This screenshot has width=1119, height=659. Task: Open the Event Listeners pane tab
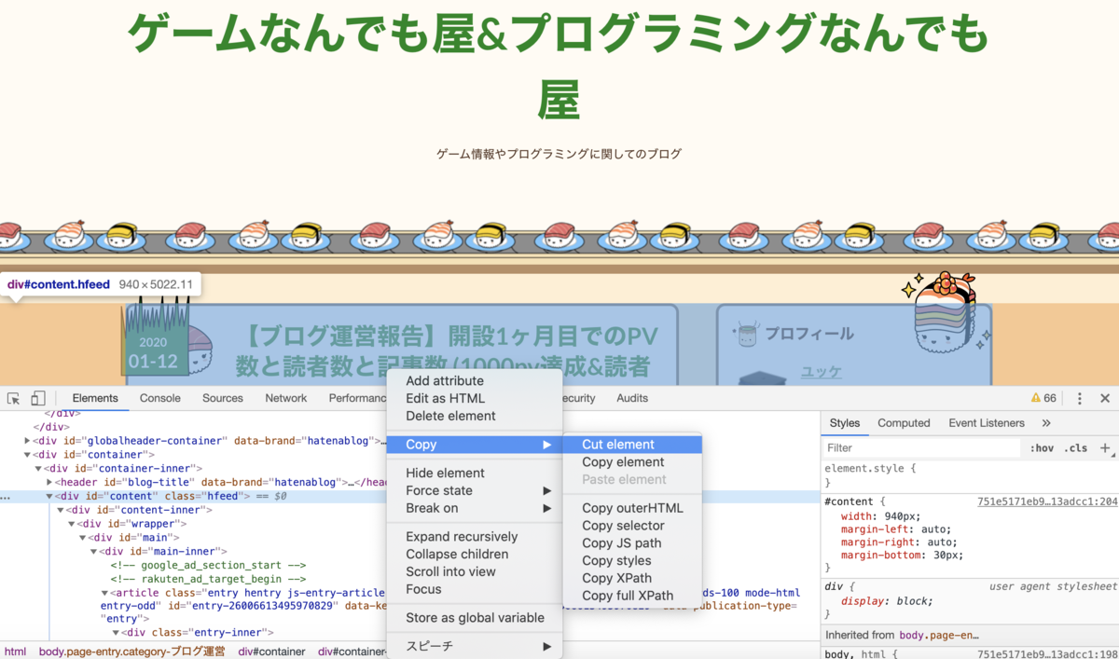click(987, 423)
